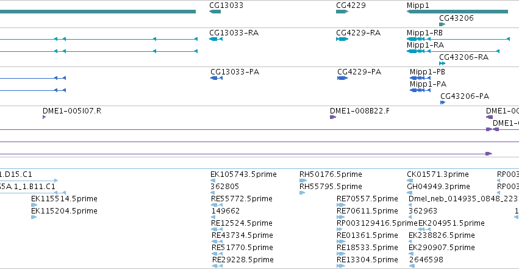Open the Mipp1-RB transcript label
The width and height of the screenshot is (519, 269).
424,33
